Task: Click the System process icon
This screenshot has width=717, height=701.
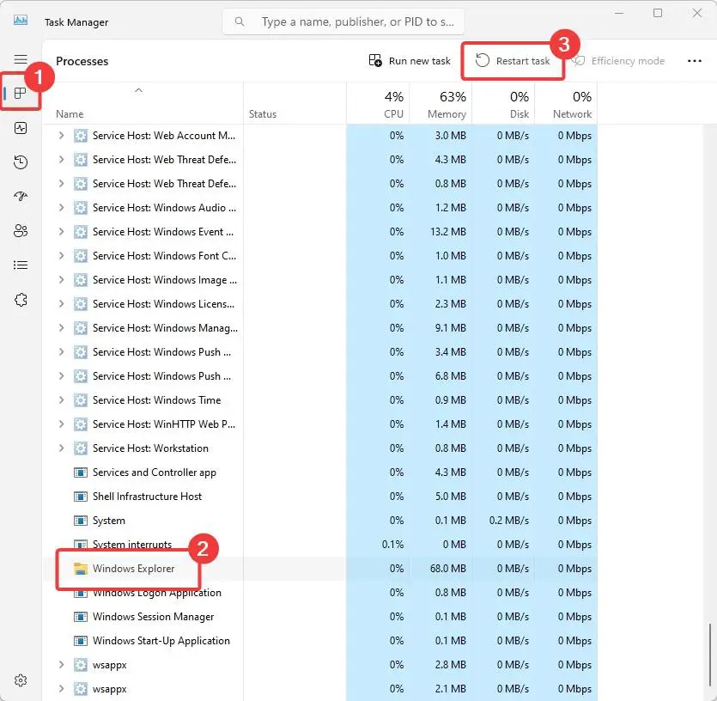Action: click(x=81, y=521)
